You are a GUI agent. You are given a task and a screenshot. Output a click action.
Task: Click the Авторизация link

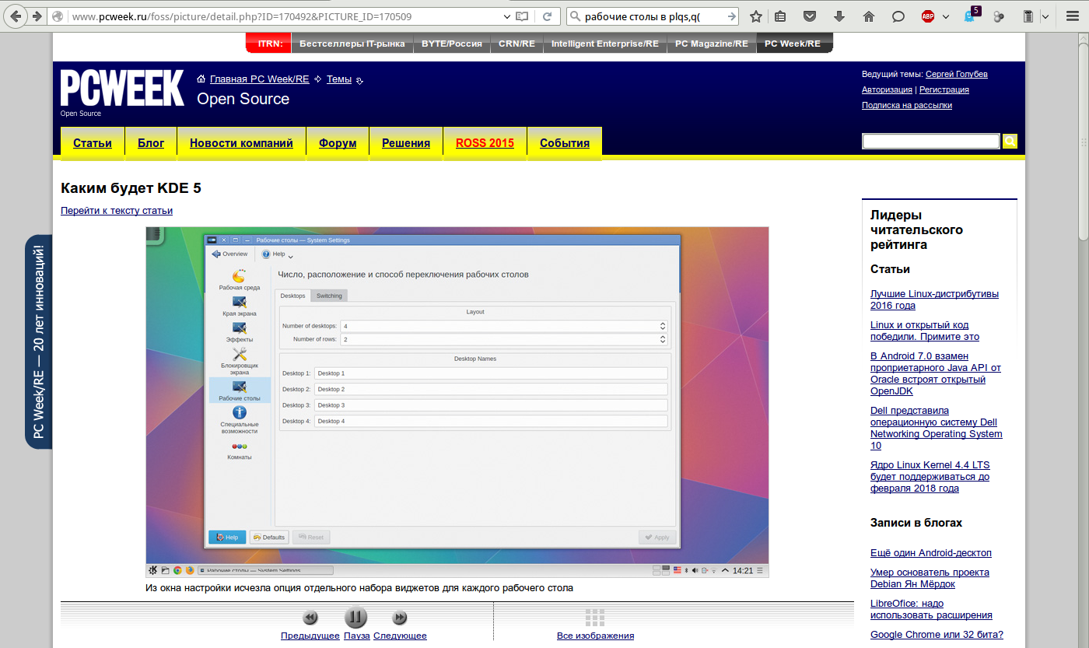click(x=887, y=89)
